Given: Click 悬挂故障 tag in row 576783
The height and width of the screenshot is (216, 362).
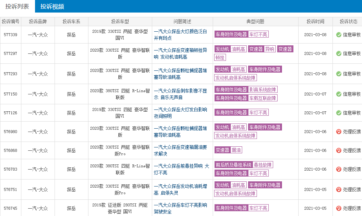Looking at the screenshot, I should (263, 165).
